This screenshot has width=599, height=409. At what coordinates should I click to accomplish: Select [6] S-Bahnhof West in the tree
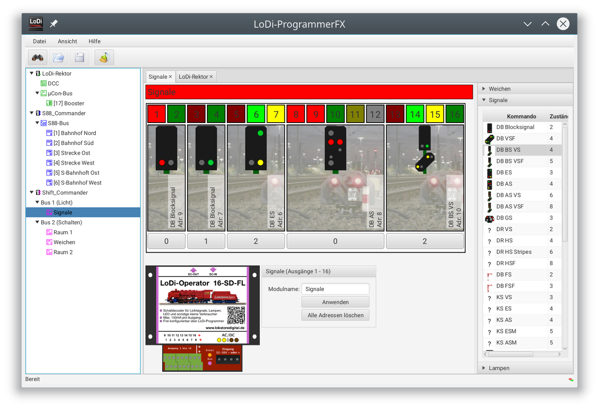[x=77, y=182]
